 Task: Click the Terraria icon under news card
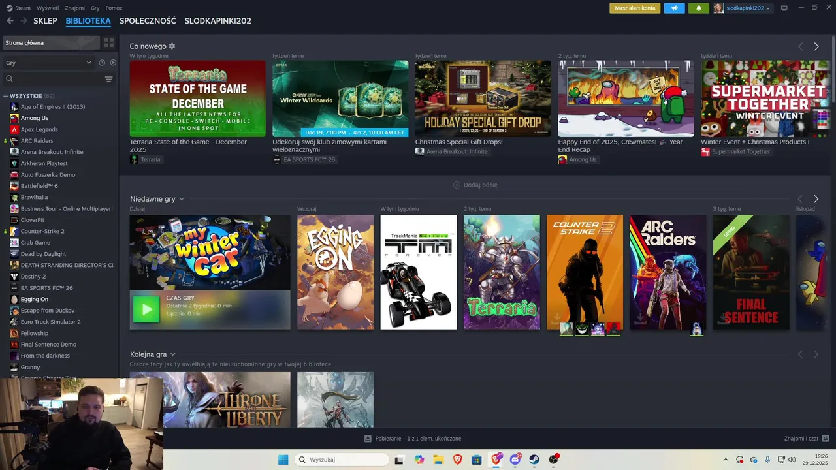click(x=135, y=159)
